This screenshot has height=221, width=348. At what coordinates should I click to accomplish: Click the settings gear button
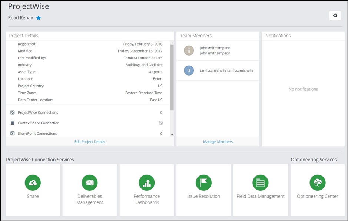click(335, 15)
